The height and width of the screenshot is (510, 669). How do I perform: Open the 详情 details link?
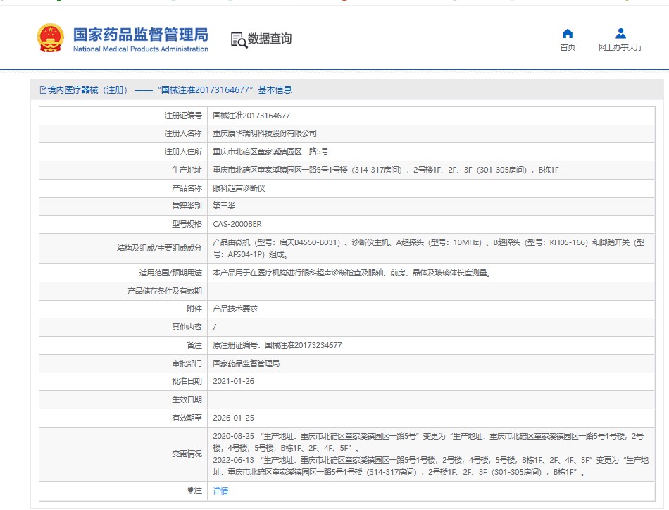[x=220, y=491]
